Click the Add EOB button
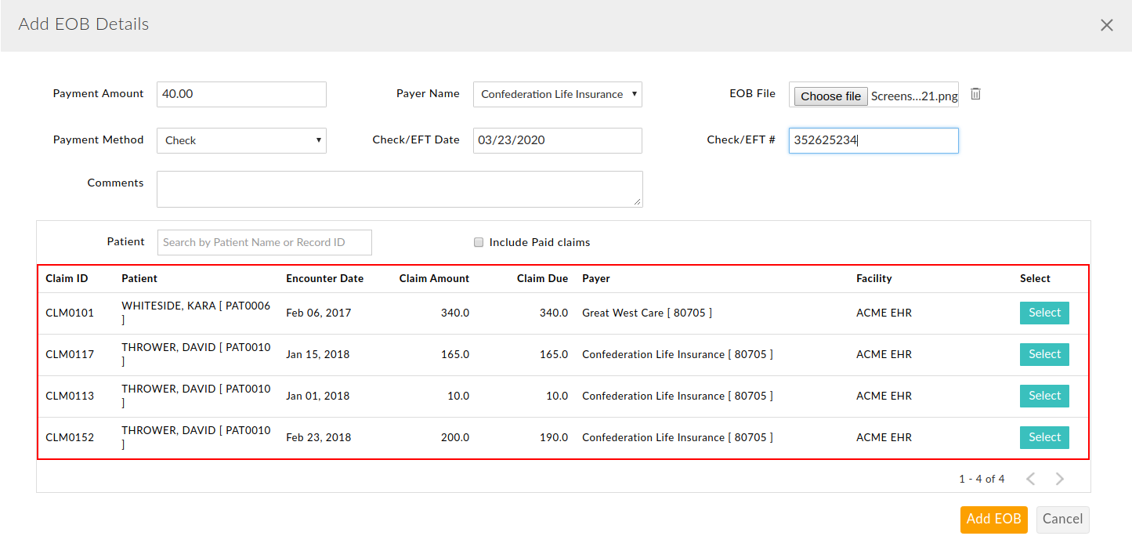Screen dimensions: 1132x554 coord(993,520)
